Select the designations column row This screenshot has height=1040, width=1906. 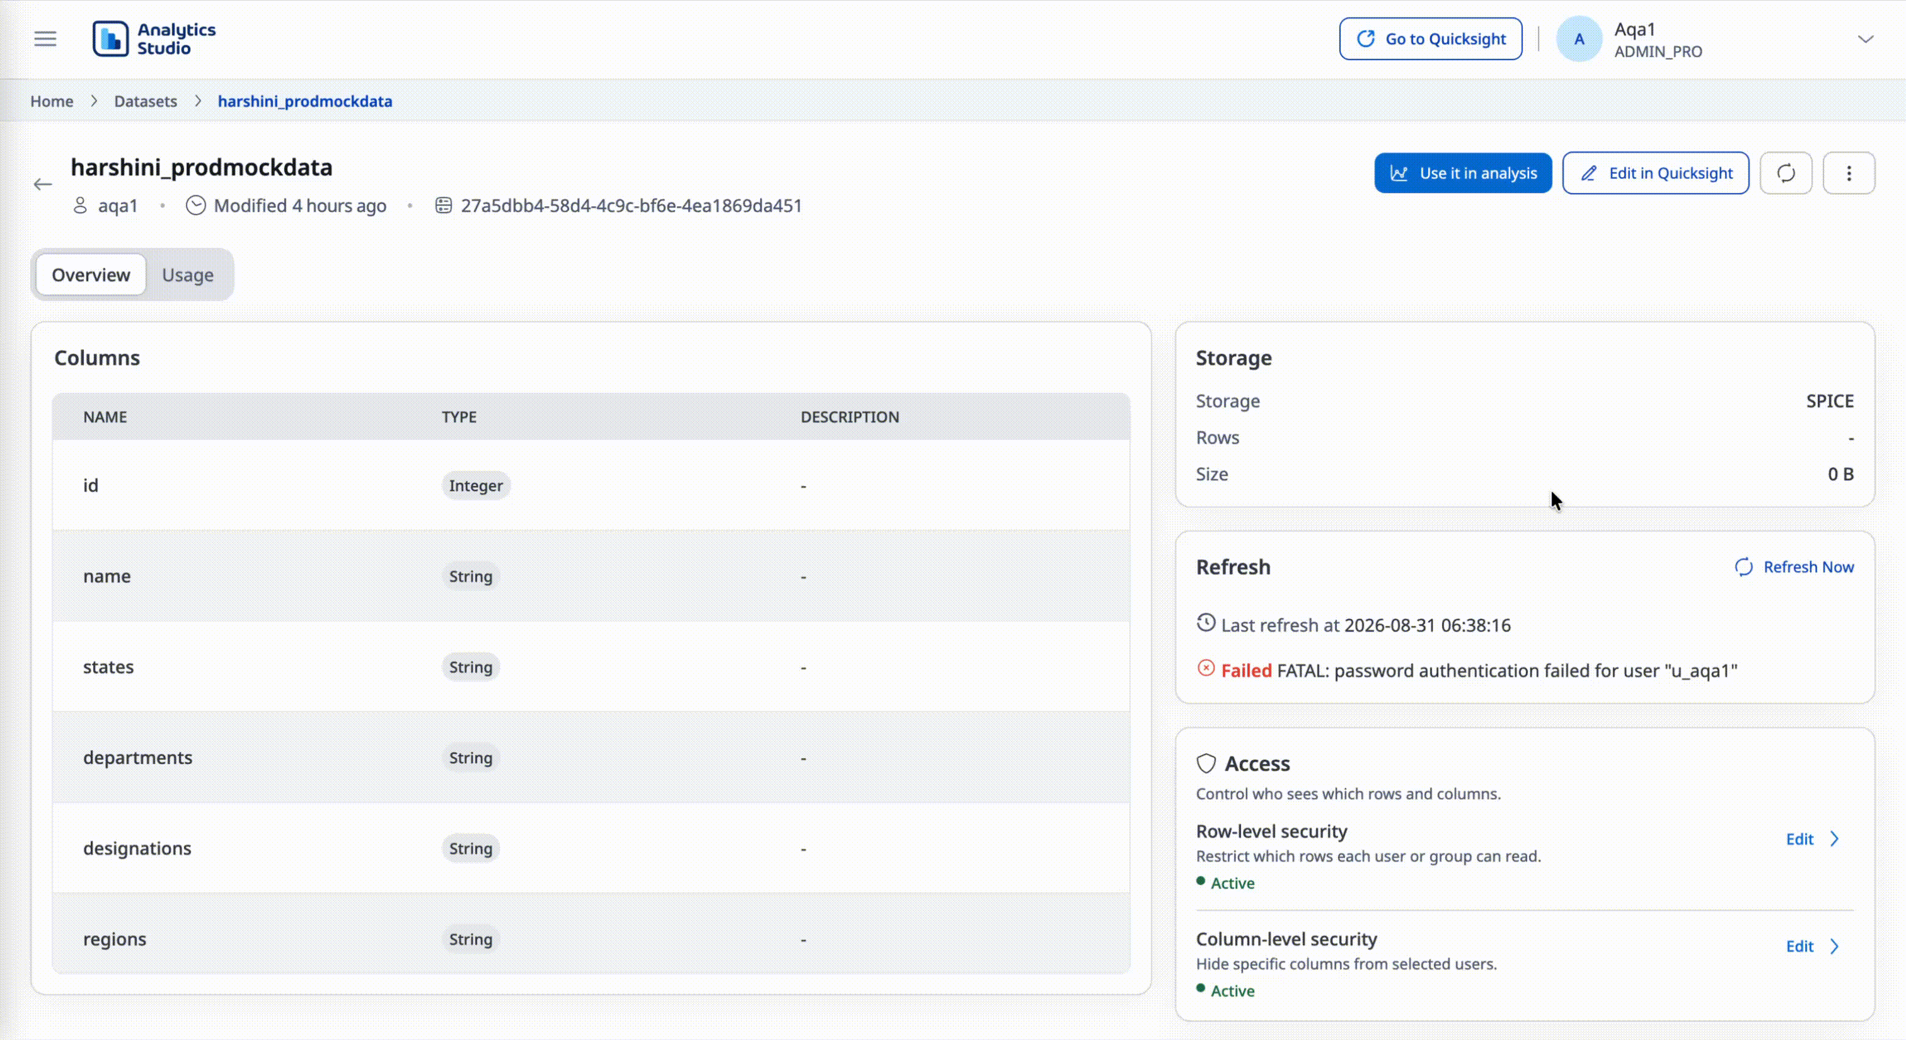click(591, 848)
